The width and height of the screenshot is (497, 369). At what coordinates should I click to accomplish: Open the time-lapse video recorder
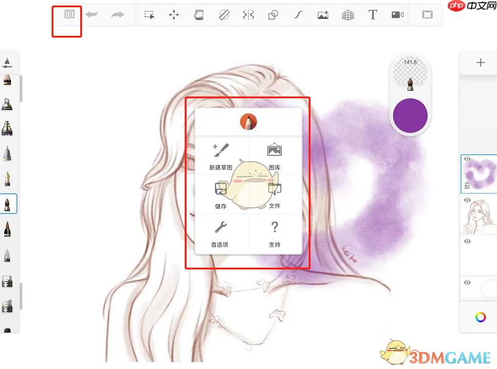(397, 15)
